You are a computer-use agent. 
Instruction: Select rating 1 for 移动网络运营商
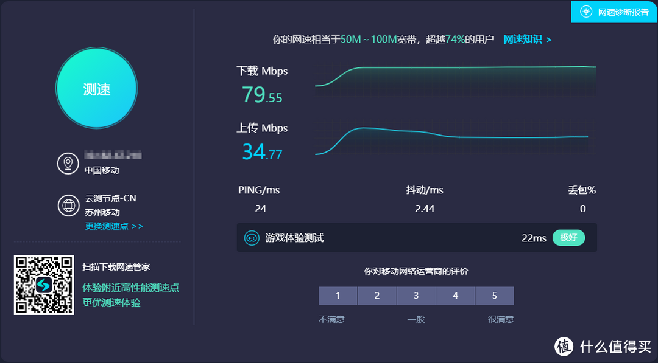(x=338, y=296)
